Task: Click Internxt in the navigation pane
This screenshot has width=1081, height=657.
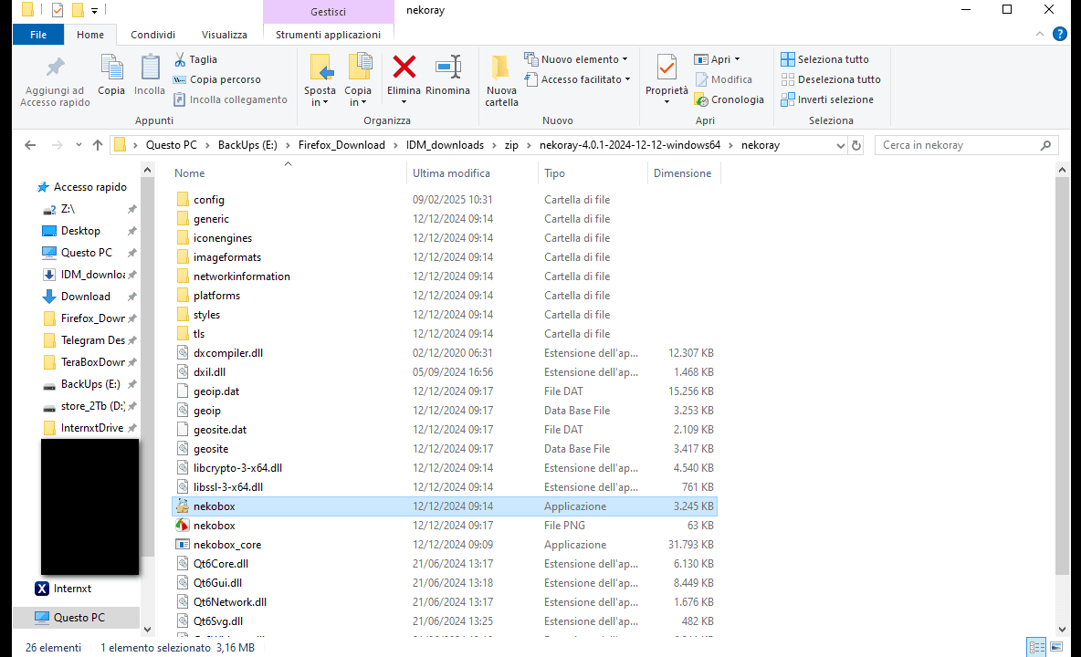Action: [x=72, y=589]
